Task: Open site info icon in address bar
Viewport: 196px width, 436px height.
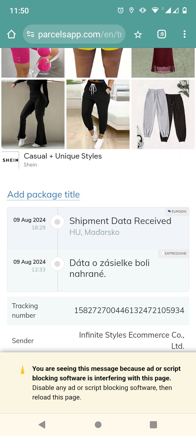Action: point(30,34)
